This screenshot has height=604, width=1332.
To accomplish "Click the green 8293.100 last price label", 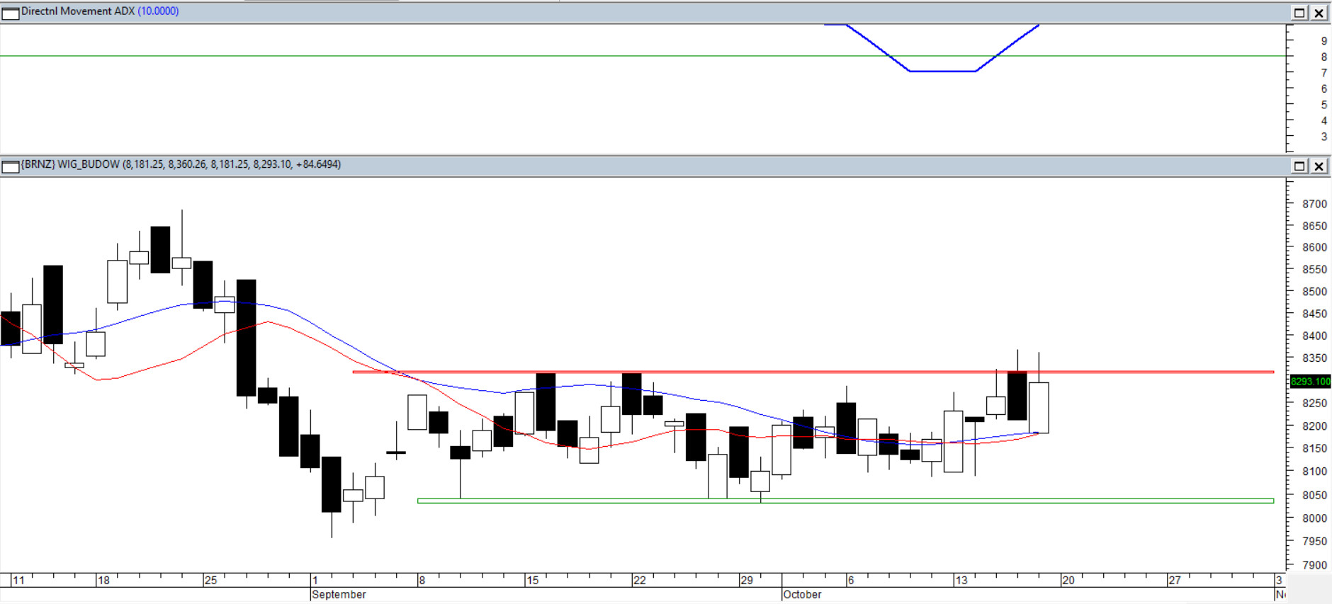I will pyautogui.click(x=1310, y=382).
